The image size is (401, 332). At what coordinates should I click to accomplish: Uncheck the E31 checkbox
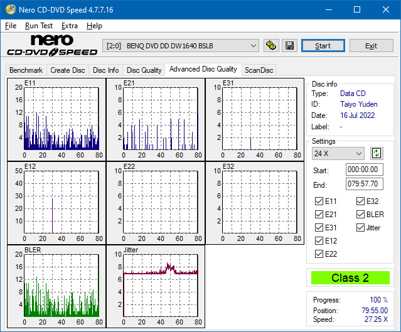click(x=319, y=228)
